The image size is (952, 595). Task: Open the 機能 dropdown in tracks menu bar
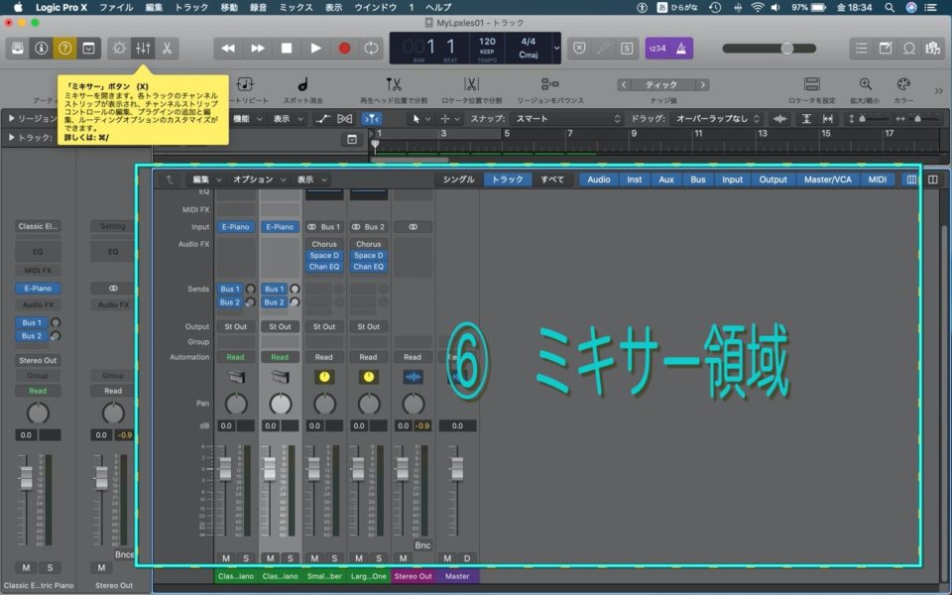(x=248, y=119)
